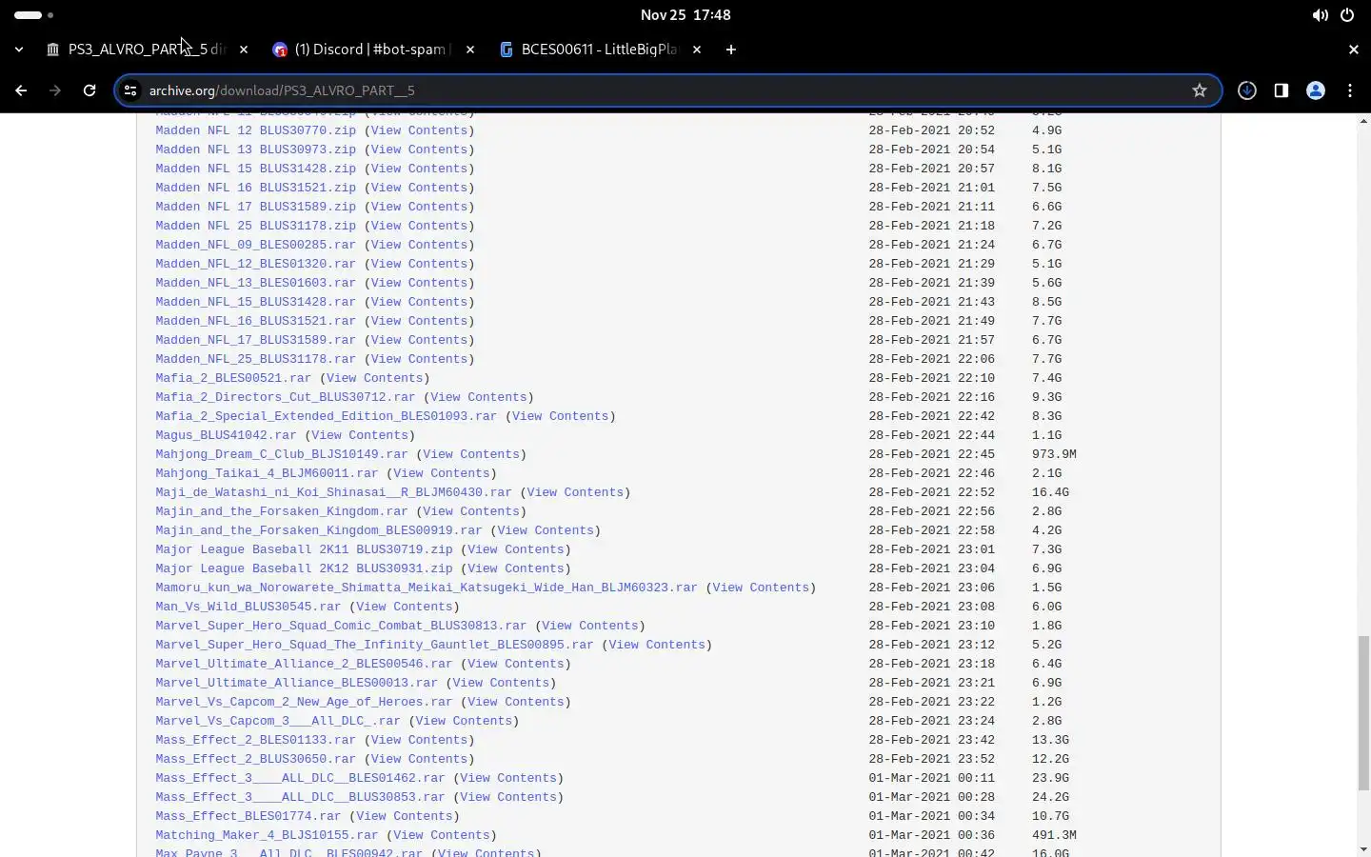This screenshot has height=857, width=1371.
Task: Bookmark this page with the star icon
Action: (x=1200, y=90)
